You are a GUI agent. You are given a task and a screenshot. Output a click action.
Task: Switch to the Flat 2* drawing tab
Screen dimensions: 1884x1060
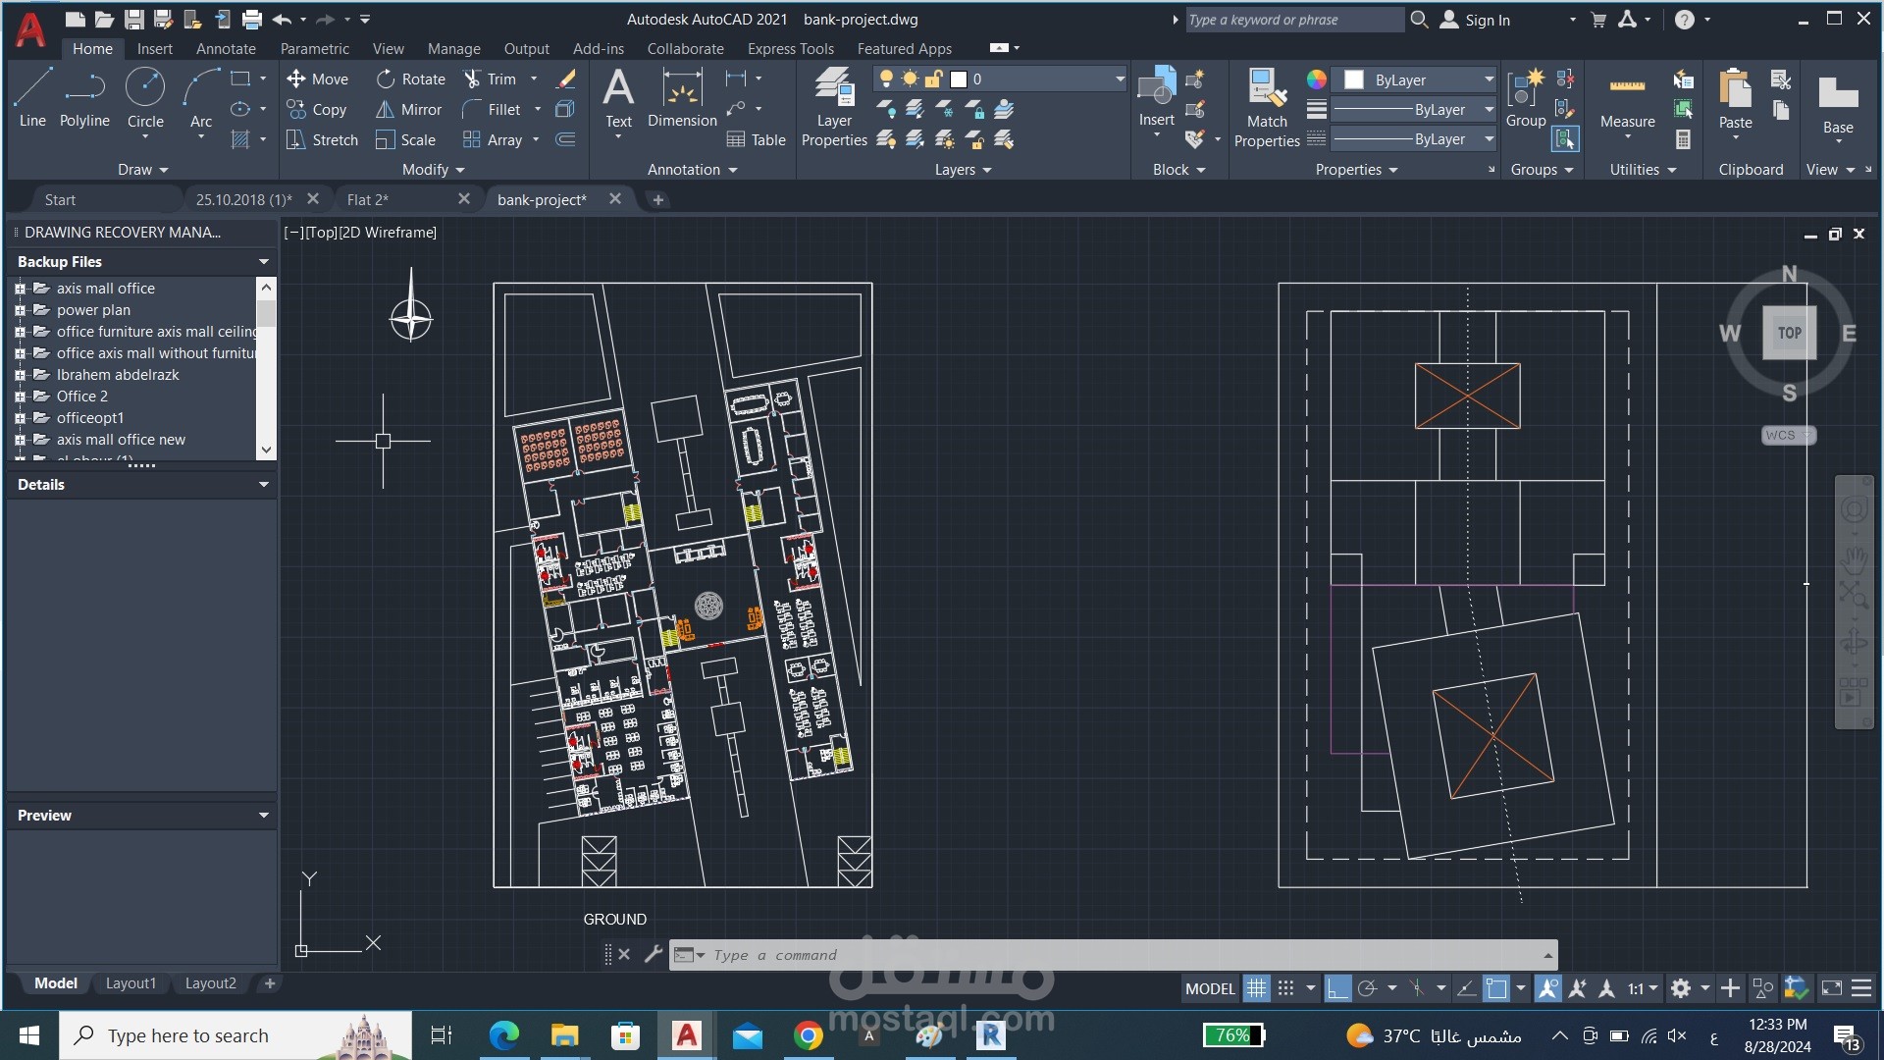[367, 199]
